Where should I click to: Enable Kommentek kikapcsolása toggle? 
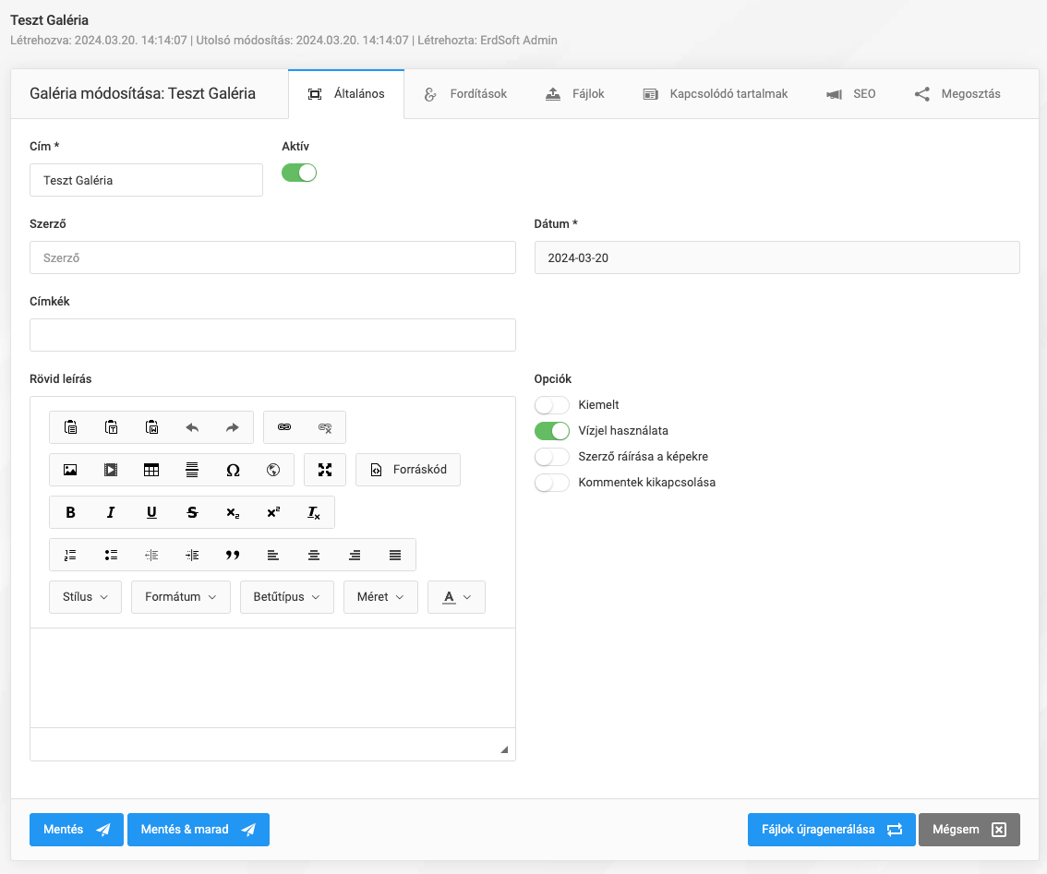552,483
